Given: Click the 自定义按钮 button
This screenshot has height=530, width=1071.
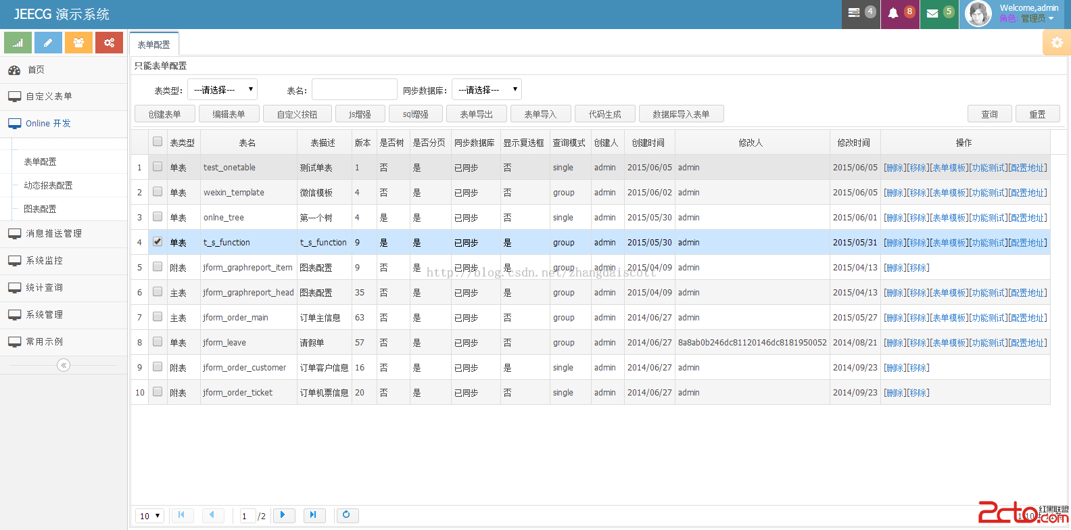Looking at the screenshot, I should [x=297, y=114].
